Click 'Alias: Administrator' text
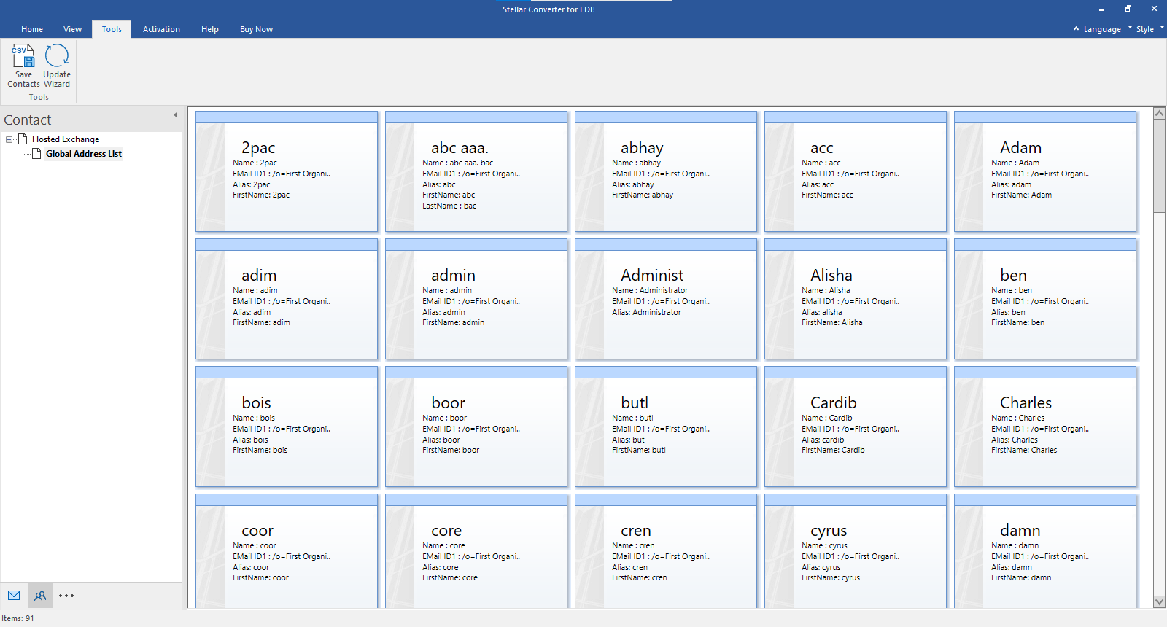 click(x=646, y=312)
